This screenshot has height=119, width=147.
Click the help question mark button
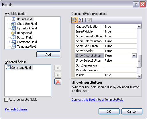point(136,5)
